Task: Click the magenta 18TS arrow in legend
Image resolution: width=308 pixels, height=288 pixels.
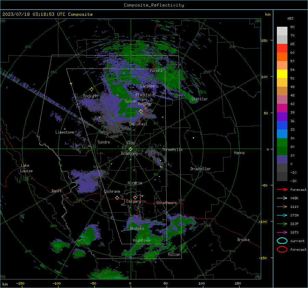Action: 282,233
